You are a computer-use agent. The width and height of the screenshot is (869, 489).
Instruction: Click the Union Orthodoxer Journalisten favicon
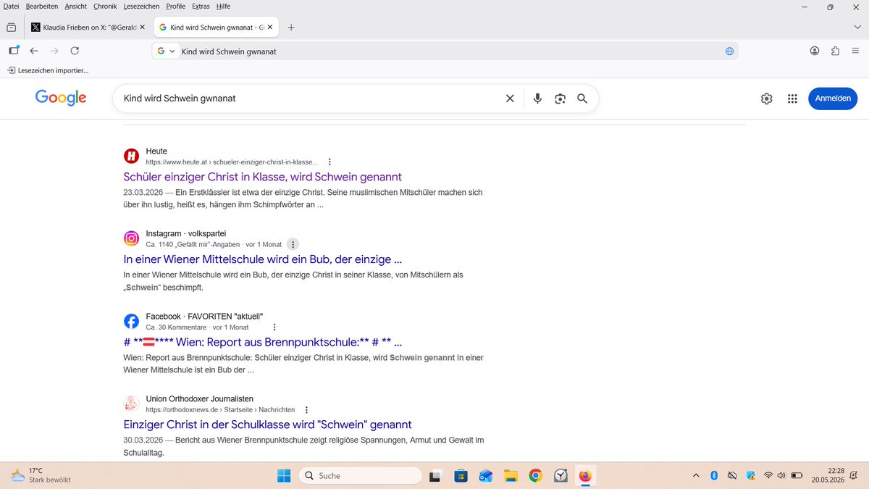[131, 404]
